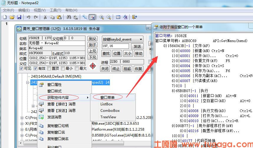253x148 pixels.
Task: Click the 恢复 process button
Action: point(138,69)
